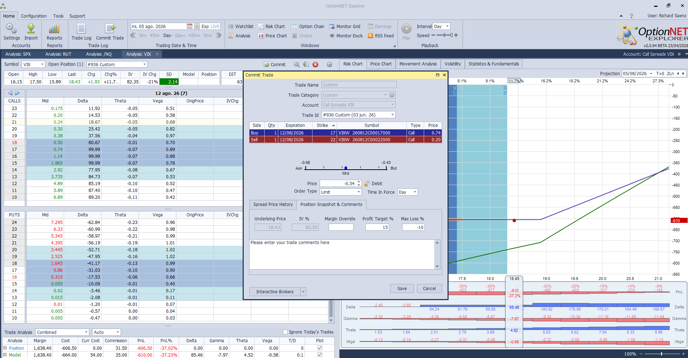Open the calendar date picker icon
The height and width of the screenshot is (358, 688).
click(x=189, y=26)
